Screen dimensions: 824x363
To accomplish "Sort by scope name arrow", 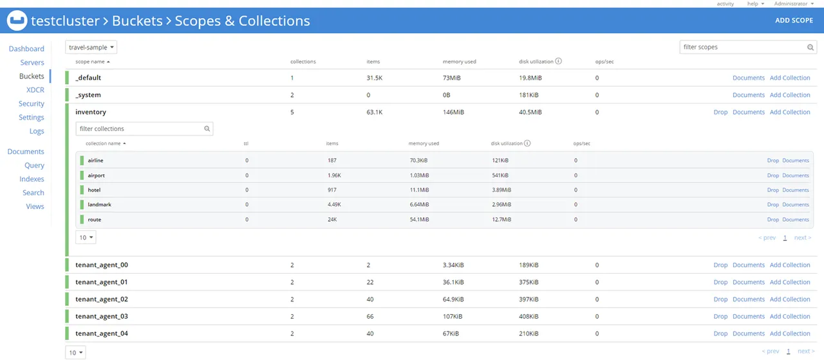I will [x=108, y=62].
